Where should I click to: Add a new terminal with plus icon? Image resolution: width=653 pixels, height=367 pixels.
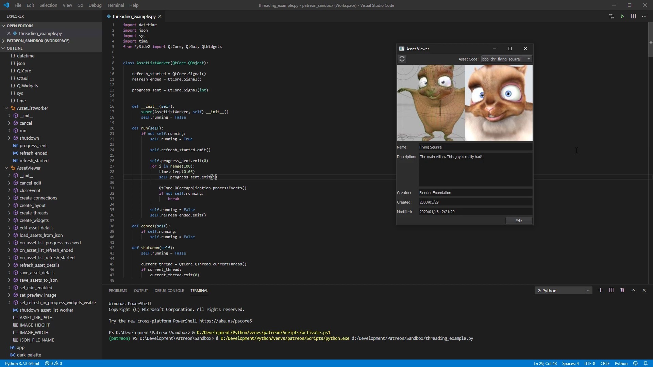click(x=600, y=290)
